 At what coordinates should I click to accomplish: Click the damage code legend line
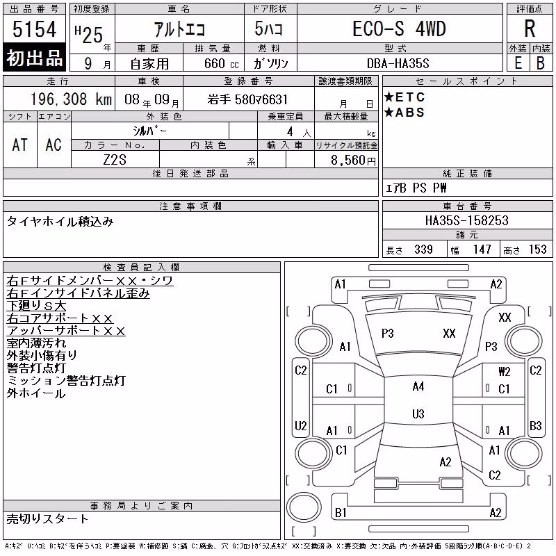pyautogui.click(x=268, y=546)
